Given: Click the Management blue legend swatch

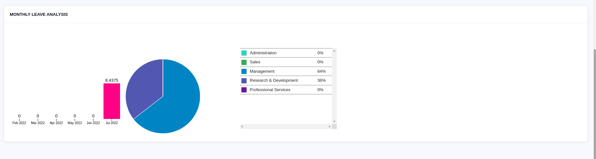Looking at the screenshot, I should click(244, 71).
